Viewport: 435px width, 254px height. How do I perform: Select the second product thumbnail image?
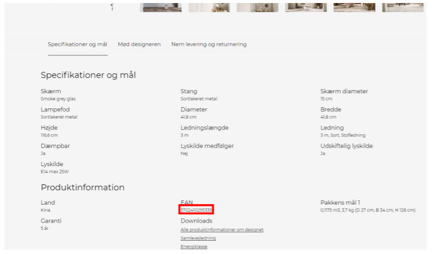pyautogui.click(x=209, y=6)
